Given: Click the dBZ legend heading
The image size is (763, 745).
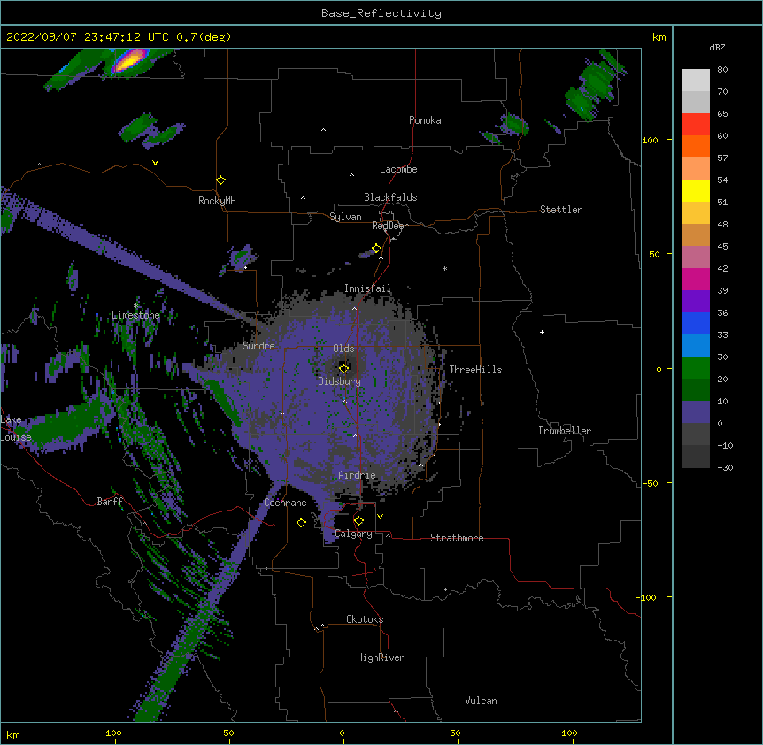Looking at the screenshot, I should pos(717,48).
